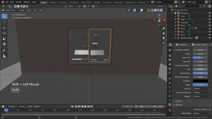Switch to the Shading workspace tab
The width and height of the screenshot is (212, 119).
point(97,2)
